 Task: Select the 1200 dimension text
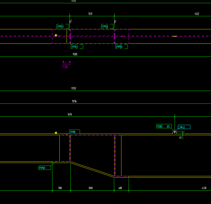coord(91,188)
